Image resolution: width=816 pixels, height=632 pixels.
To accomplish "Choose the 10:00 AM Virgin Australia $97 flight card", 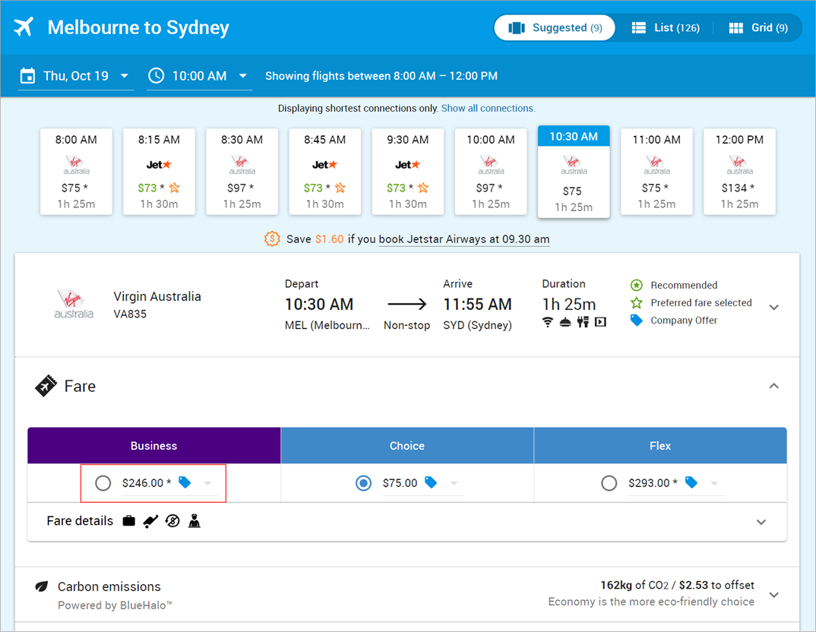I will [x=491, y=172].
